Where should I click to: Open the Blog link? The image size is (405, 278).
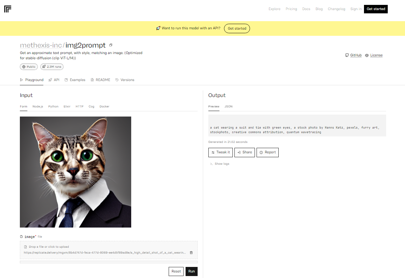[319, 9]
